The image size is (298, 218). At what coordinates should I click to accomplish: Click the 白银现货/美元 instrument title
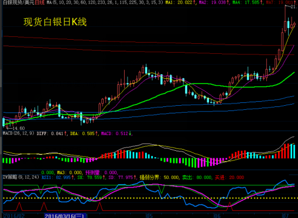click(x=19, y=2)
